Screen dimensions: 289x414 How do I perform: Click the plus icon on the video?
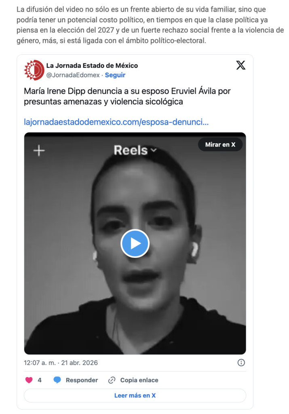click(x=39, y=151)
